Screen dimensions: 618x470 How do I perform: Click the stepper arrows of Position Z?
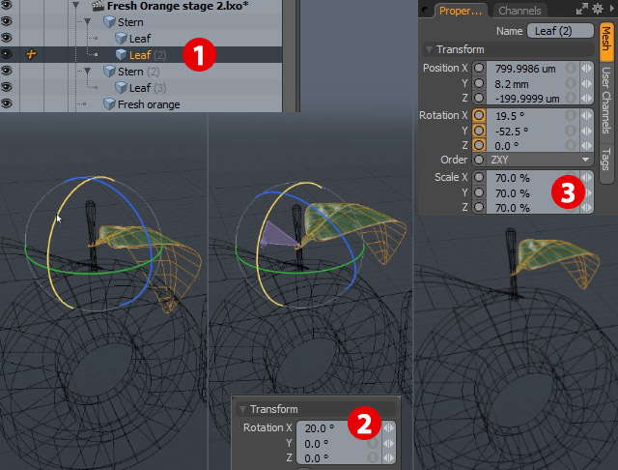pos(587,99)
